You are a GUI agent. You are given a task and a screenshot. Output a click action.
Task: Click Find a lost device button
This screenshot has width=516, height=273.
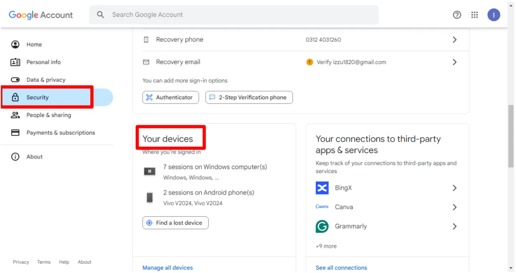click(175, 223)
